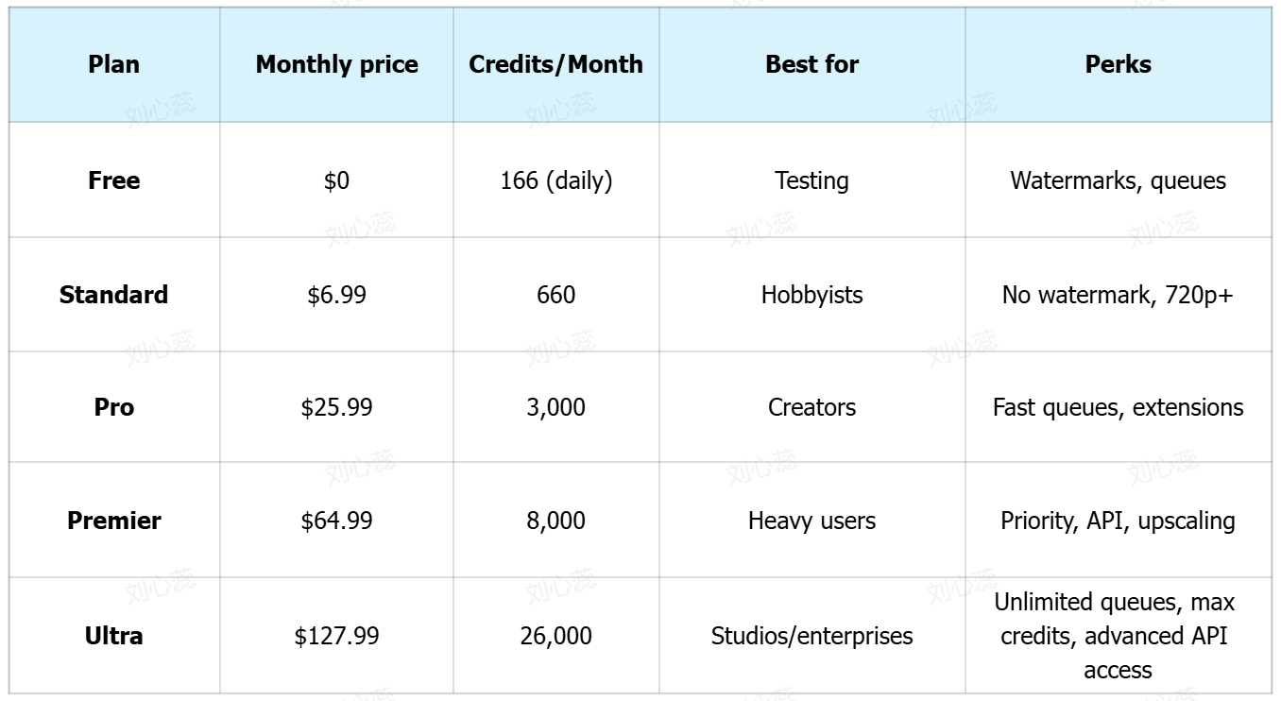Image resolution: width=1281 pixels, height=701 pixels.
Task: Click the "Hobbyists" cell
Action: coord(811,295)
